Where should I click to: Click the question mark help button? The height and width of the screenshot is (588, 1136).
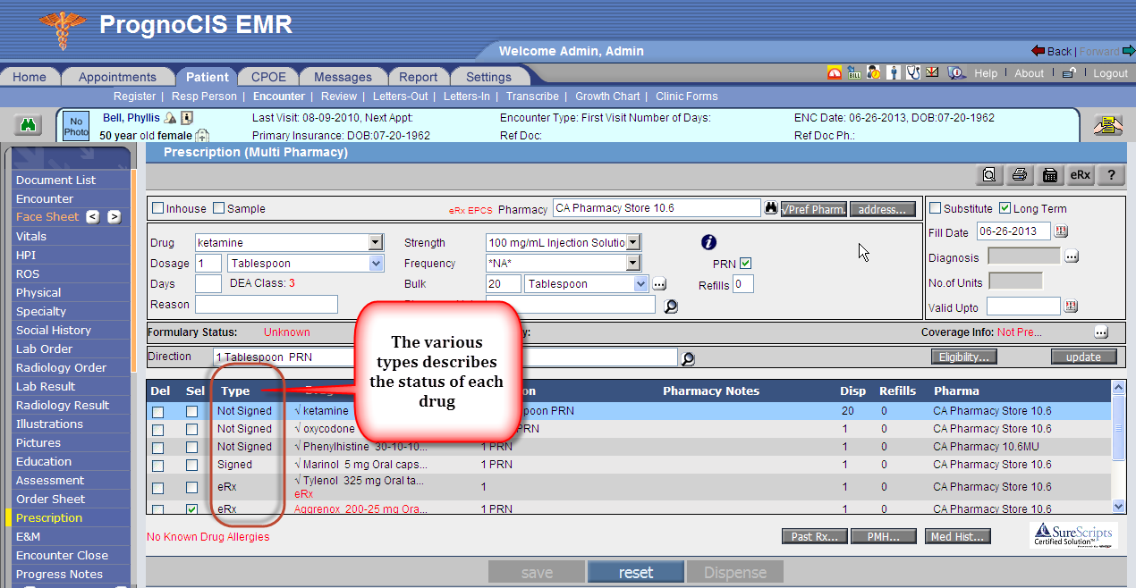point(1111,175)
